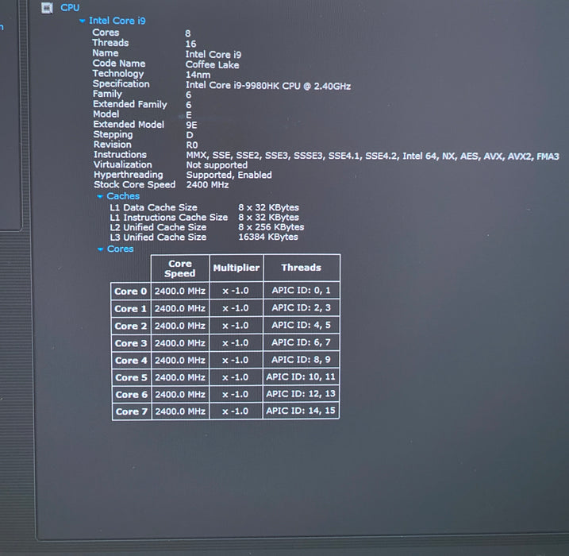The width and height of the screenshot is (569, 556).
Task: Click the Threads column header in table
Action: [x=302, y=268]
